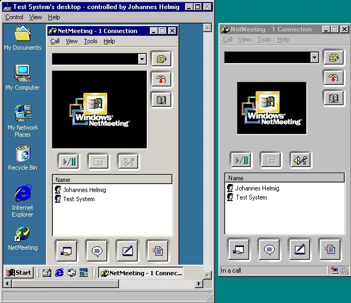
Task: Select NetMeeting shortcut desktop icon
Action: pyautogui.click(x=22, y=239)
